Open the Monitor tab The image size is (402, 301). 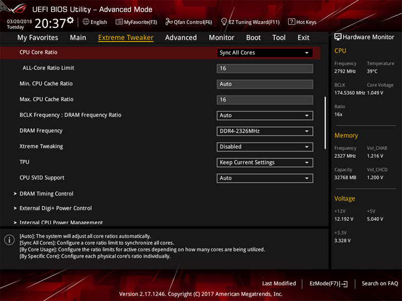pos(222,38)
